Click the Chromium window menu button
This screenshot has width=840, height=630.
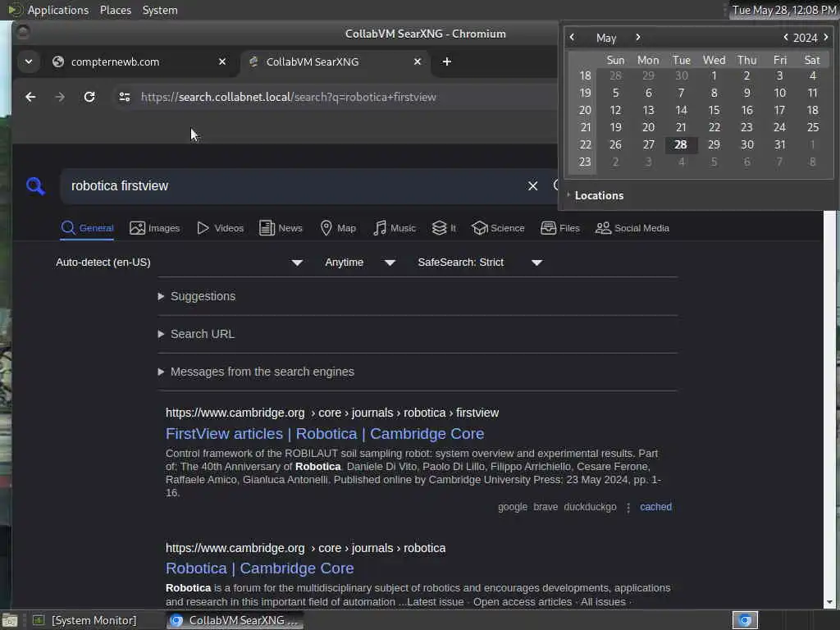tap(22, 33)
